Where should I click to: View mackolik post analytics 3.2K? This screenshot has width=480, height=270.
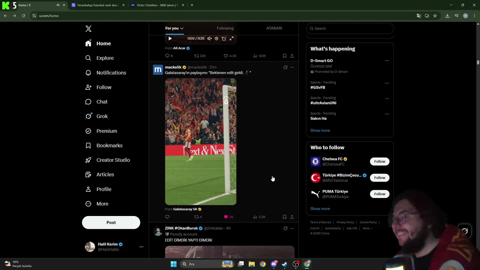[259, 217]
